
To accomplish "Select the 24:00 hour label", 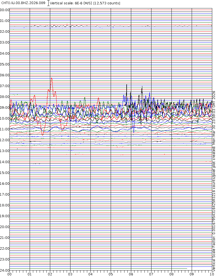I will point(5,270).
